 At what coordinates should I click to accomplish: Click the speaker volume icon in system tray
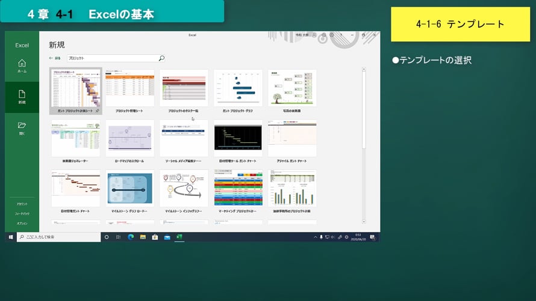[x=333, y=237]
